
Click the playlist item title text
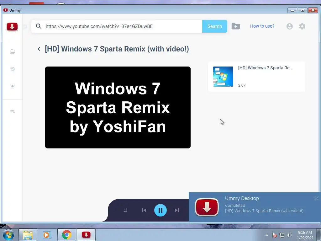265,68
